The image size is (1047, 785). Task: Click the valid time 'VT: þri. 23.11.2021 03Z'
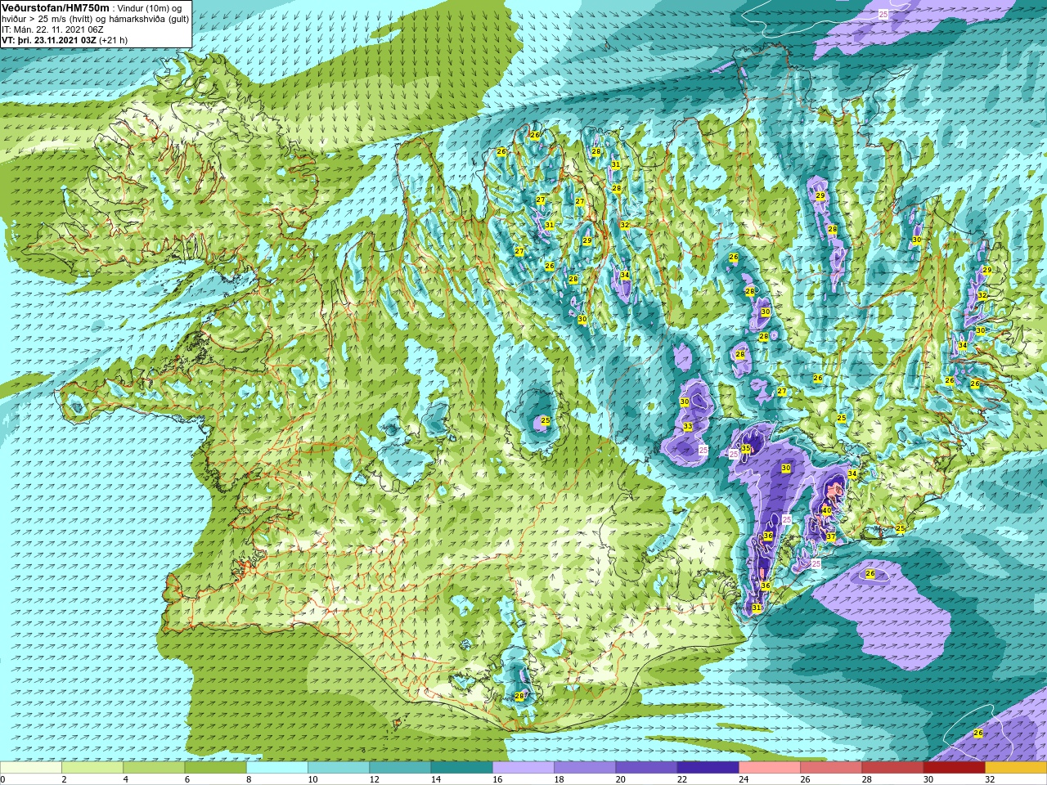coord(49,40)
